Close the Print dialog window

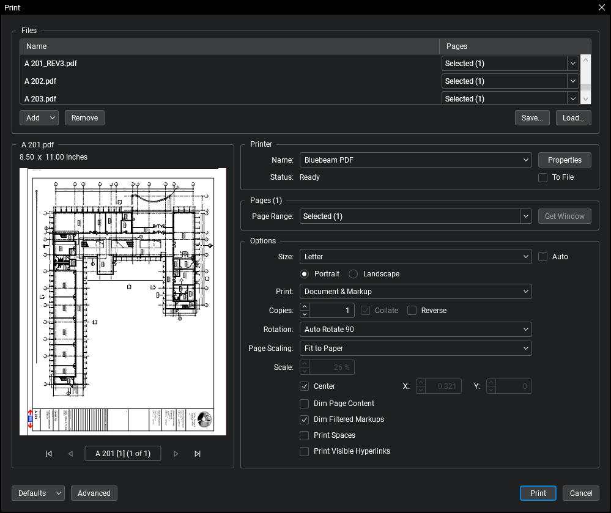point(601,7)
